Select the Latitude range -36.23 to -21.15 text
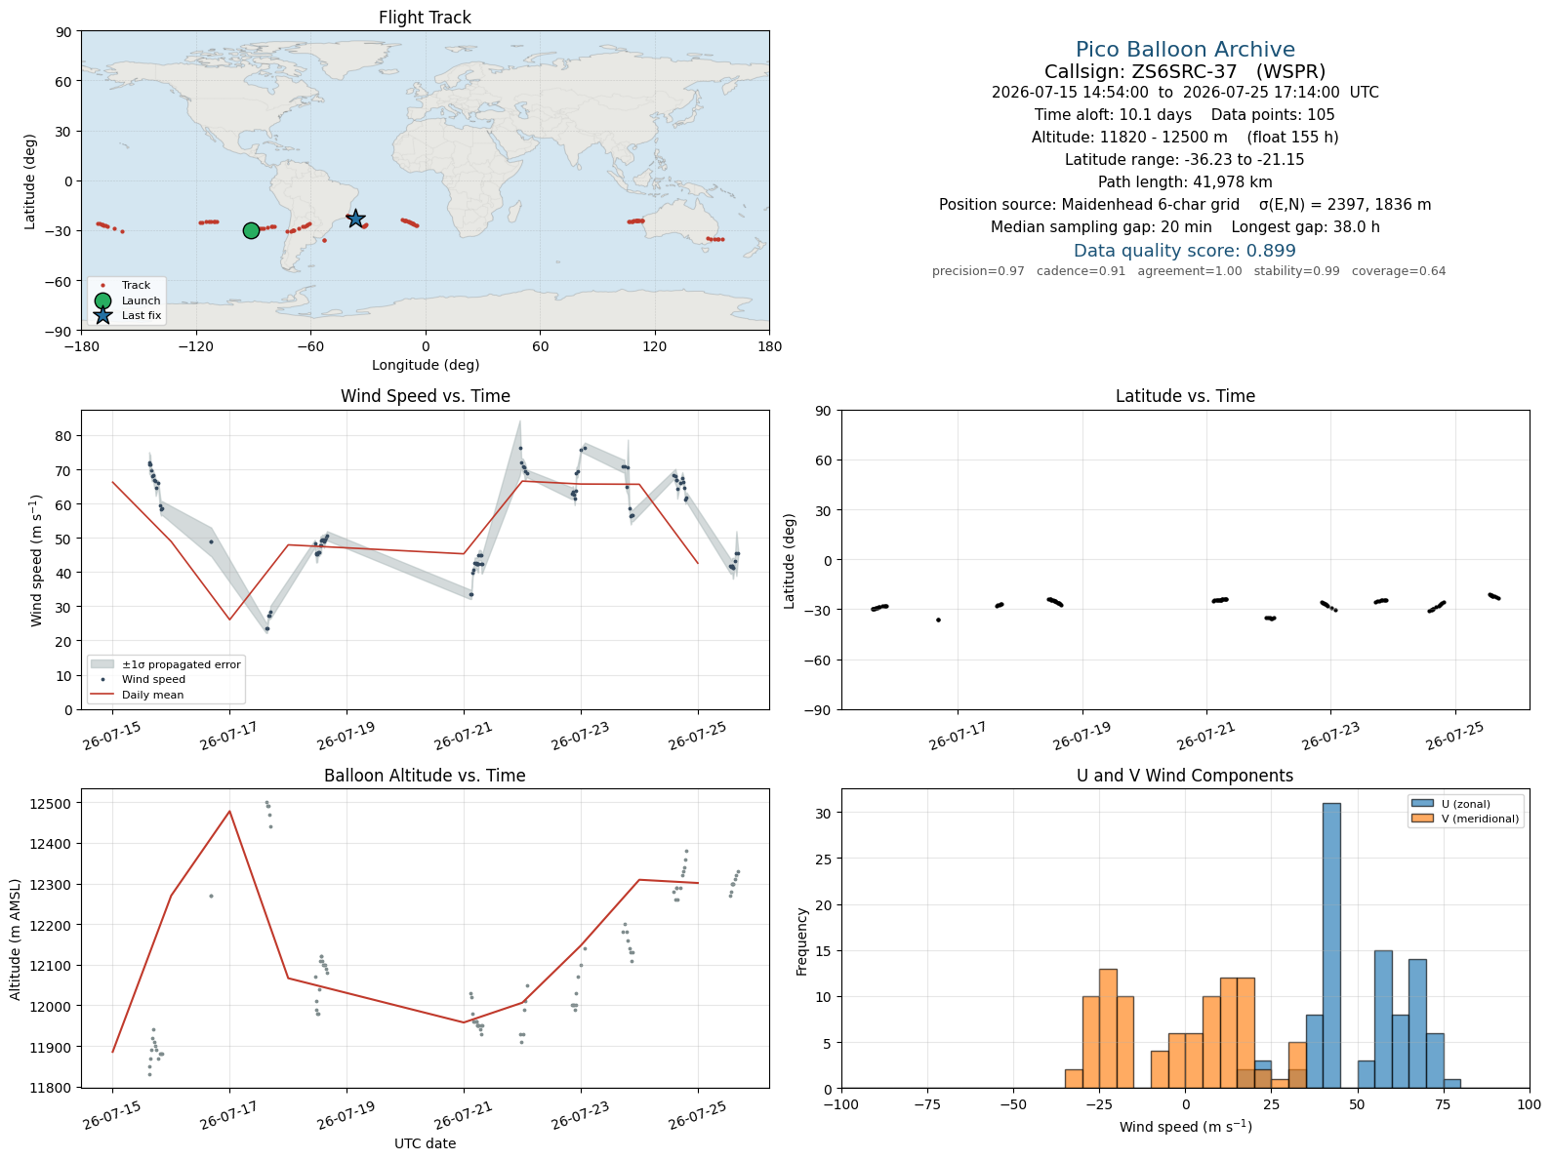 1185,160
